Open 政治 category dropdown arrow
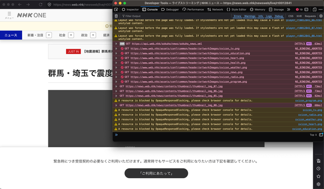 pyautogui.click(x=93, y=35)
